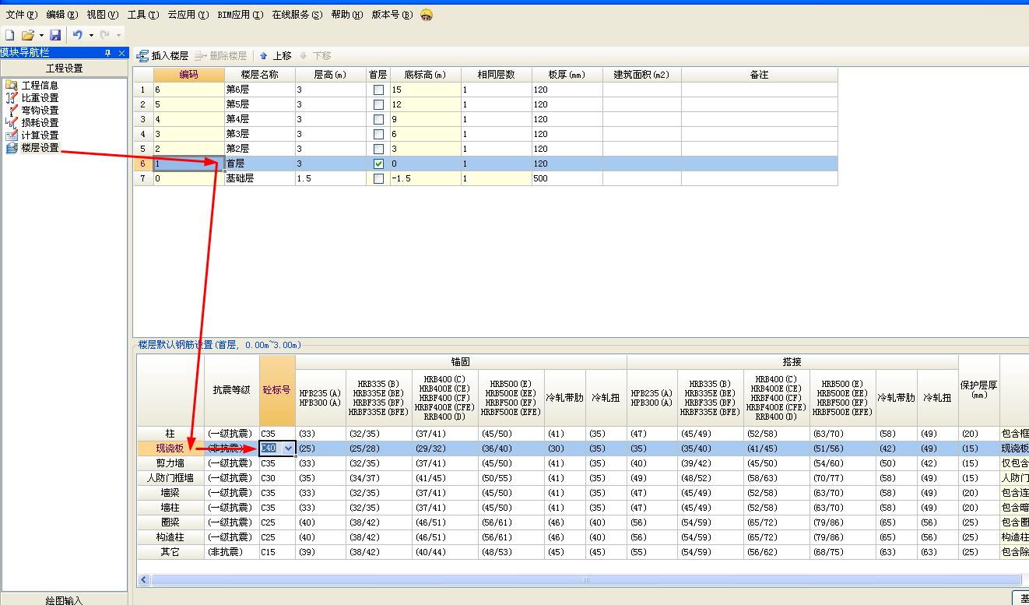Image resolution: width=1029 pixels, height=605 pixels.
Task: Toggle 首层 checkbox for 第3层
Action: pos(378,135)
